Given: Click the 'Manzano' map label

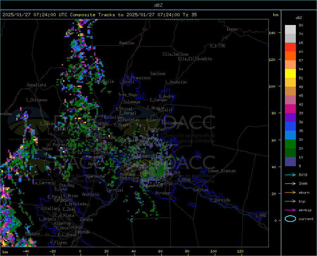Looking at the screenshot, I should [x=32, y=233].
